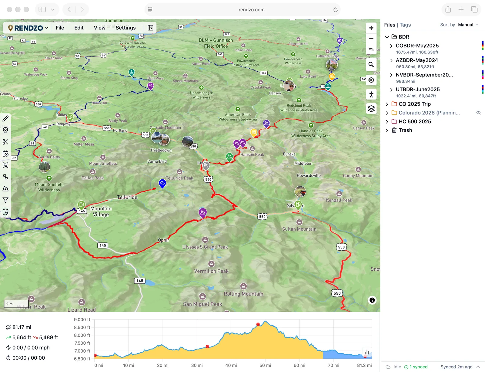The image size is (485, 372).
Task: Reset map bearing with compass arrow
Action: click(371, 49)
